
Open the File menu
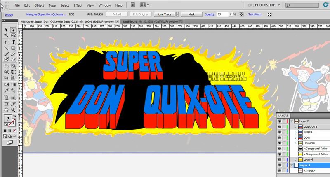tap(17, 5)
